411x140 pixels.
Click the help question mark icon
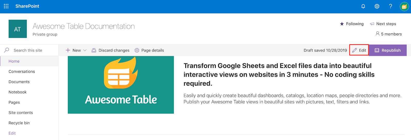coord(390,6)
